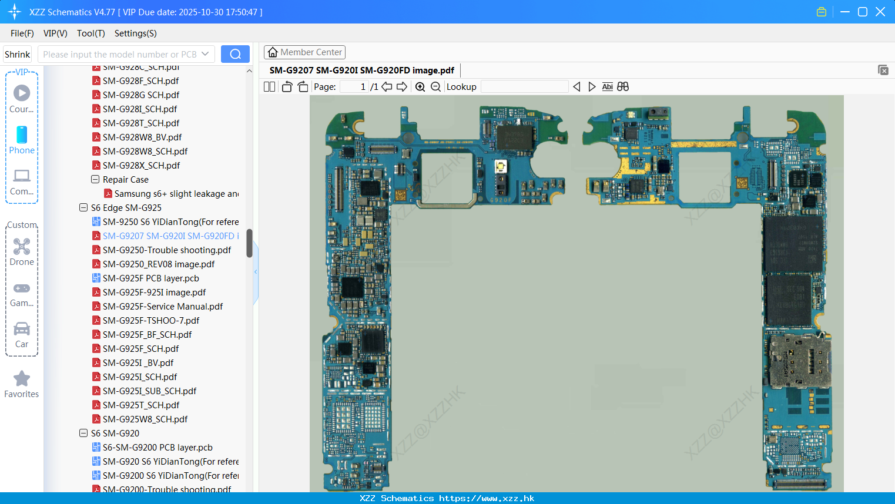Collapse the S6 SM-G920 folder

coord(83,433)
